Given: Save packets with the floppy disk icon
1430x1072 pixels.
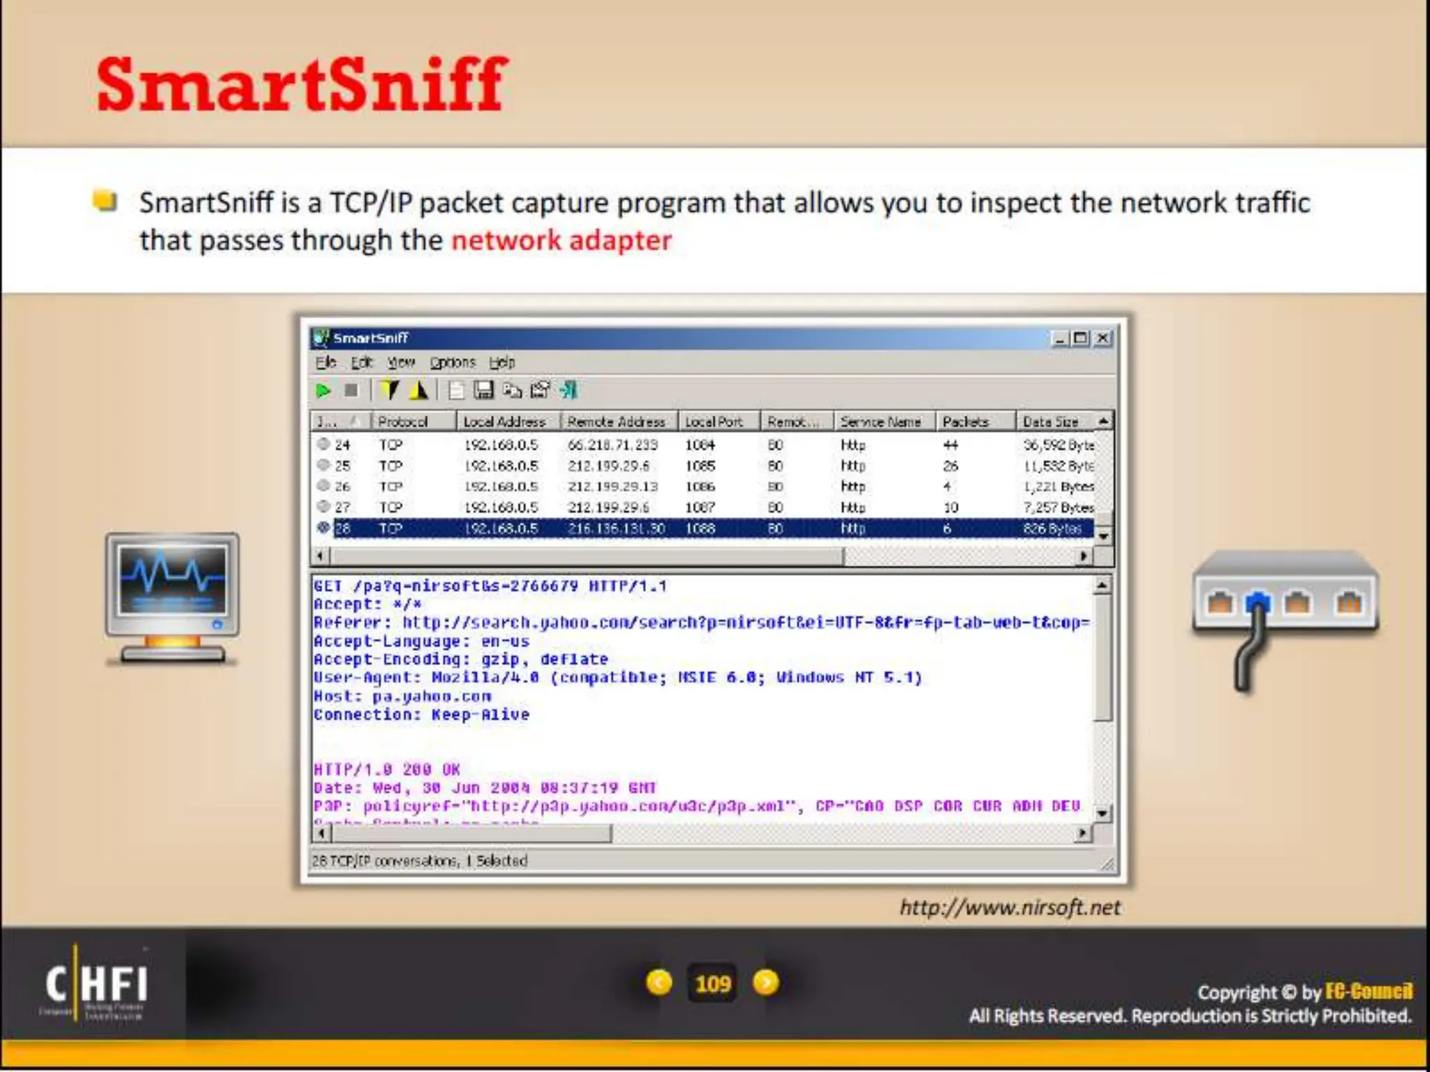Looking at the screenshot, I should coord(483,390).
